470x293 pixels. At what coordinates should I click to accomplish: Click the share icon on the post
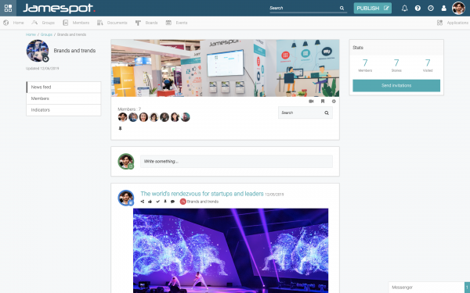143,202
